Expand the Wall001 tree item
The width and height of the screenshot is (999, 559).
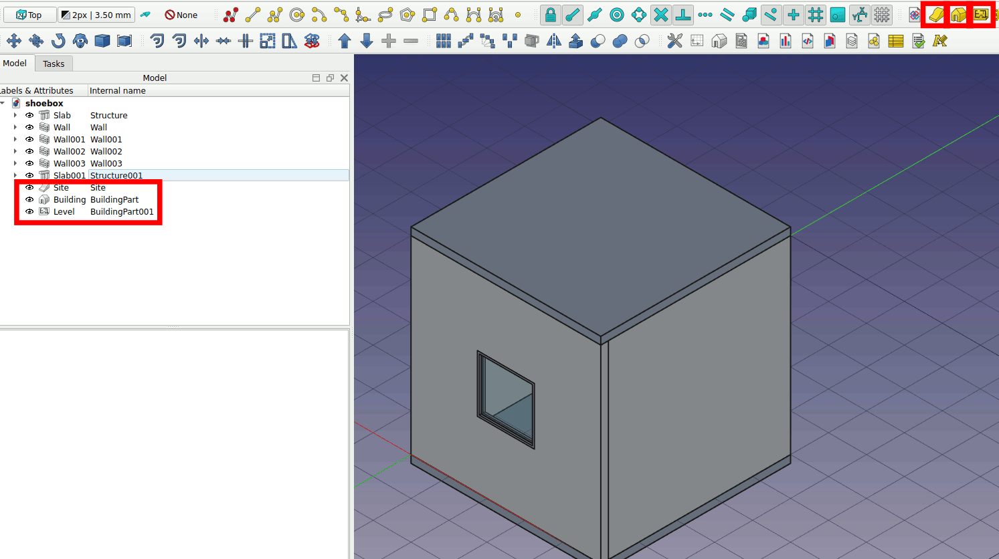click(x=15, y=140)
